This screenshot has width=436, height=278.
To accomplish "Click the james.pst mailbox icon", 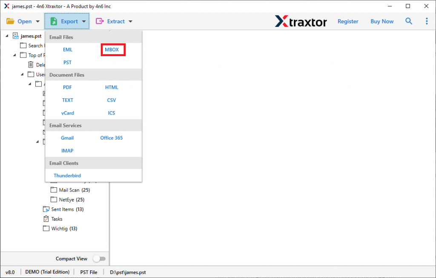I will click(x=16, y=36).
